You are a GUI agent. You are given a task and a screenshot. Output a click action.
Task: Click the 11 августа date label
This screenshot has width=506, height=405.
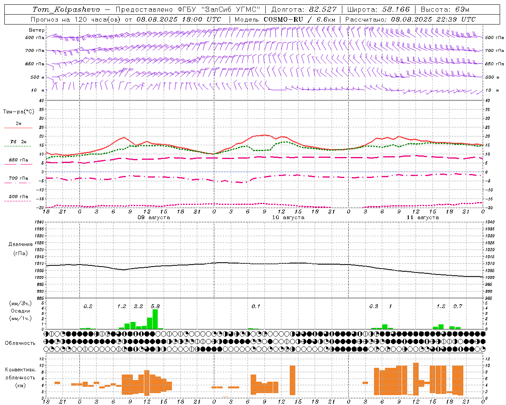pos(423,218)
